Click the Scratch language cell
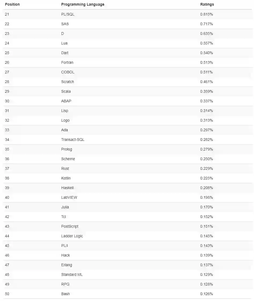 (68, 82)
